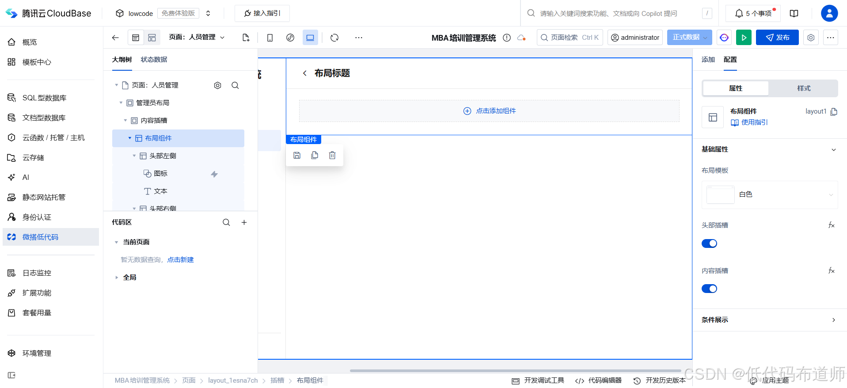Open the 页面: 人员管理 page dropdown
The width and height of the screenshot is (847, 388).
click(x=197, y=37)
